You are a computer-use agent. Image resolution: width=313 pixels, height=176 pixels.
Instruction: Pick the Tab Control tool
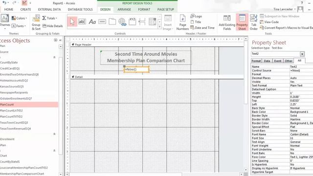(x=112, y=22)
